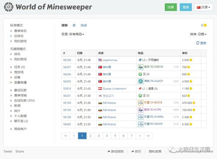Click the engine RC-41WML item icon
Image resolution: width=217 pixels, height=159 pixels.
[x=140, y=117]
